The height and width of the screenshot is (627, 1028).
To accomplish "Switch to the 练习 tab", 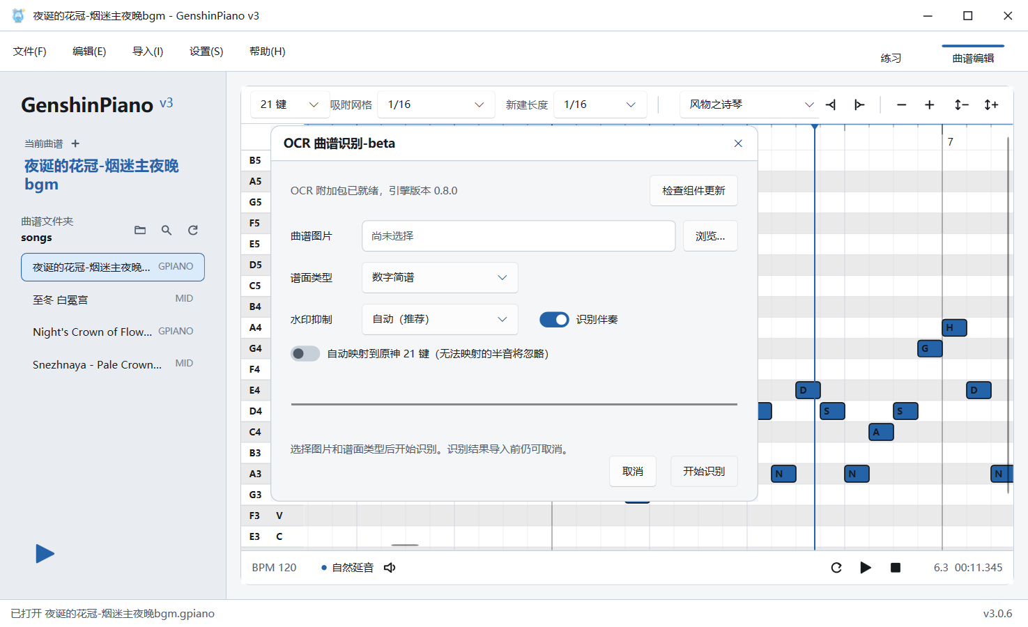I will pos(891,58).
